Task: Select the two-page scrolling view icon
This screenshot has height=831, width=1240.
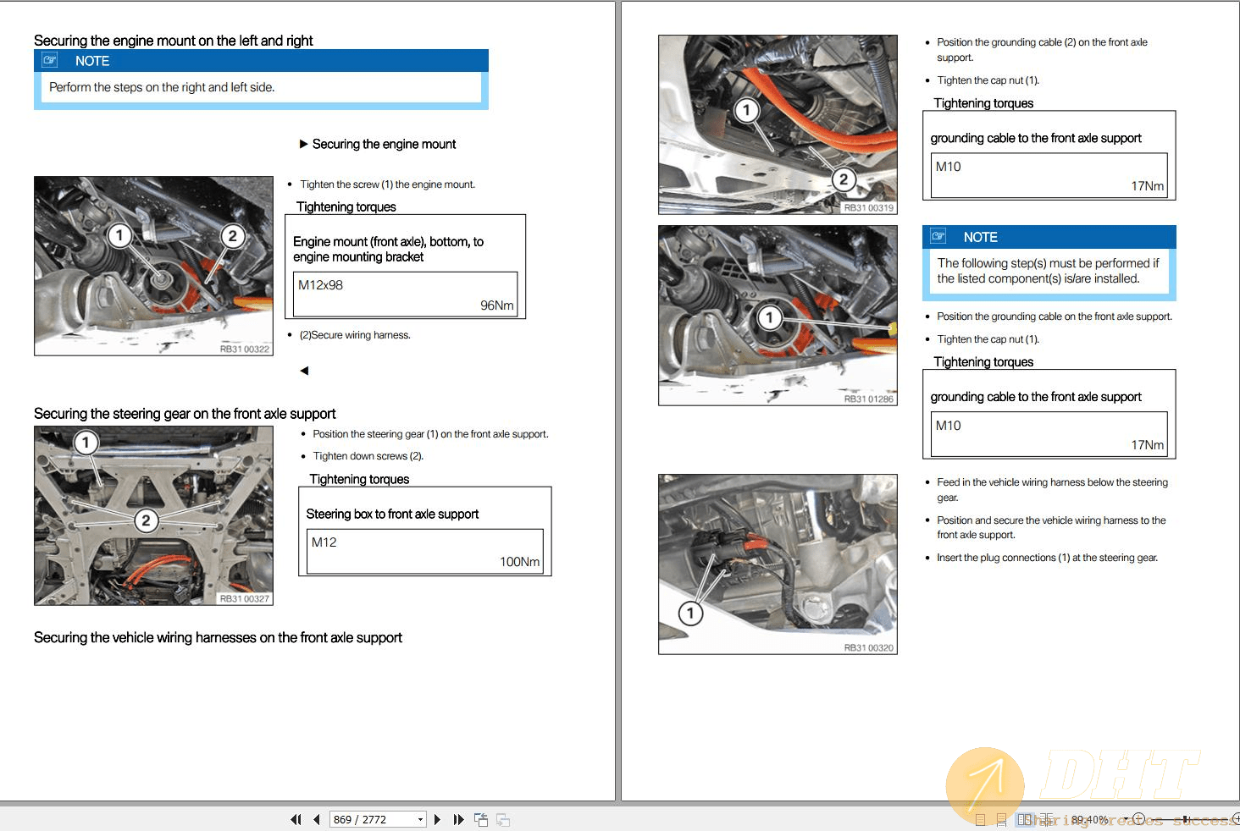Action: coord(1046,819)
